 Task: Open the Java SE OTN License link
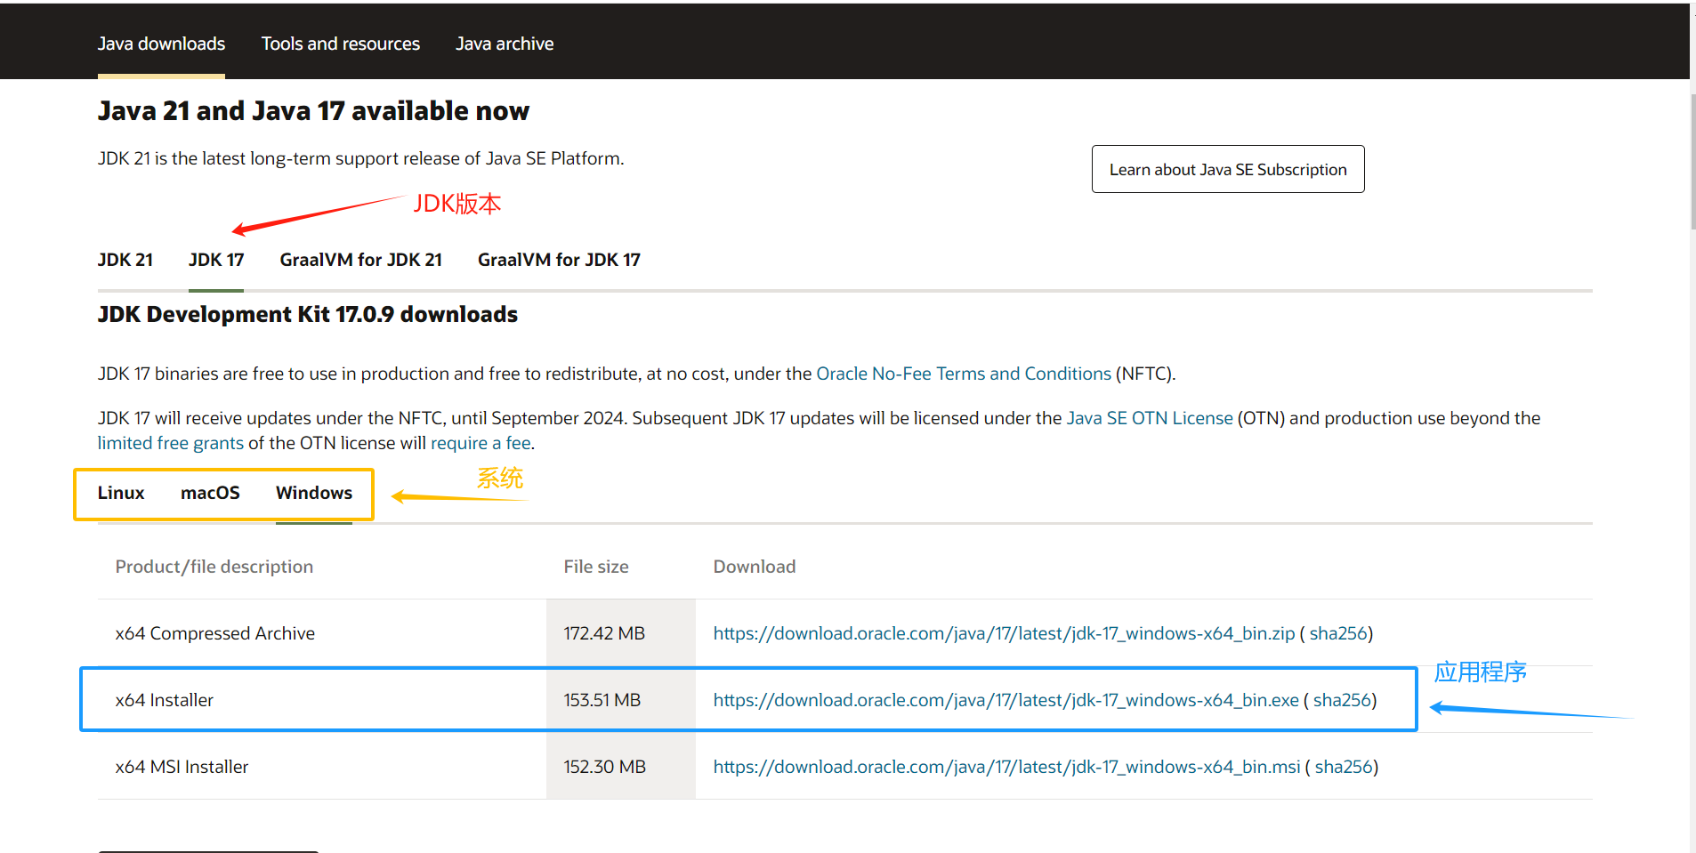pyautogui.click(x=1149, y=418)
